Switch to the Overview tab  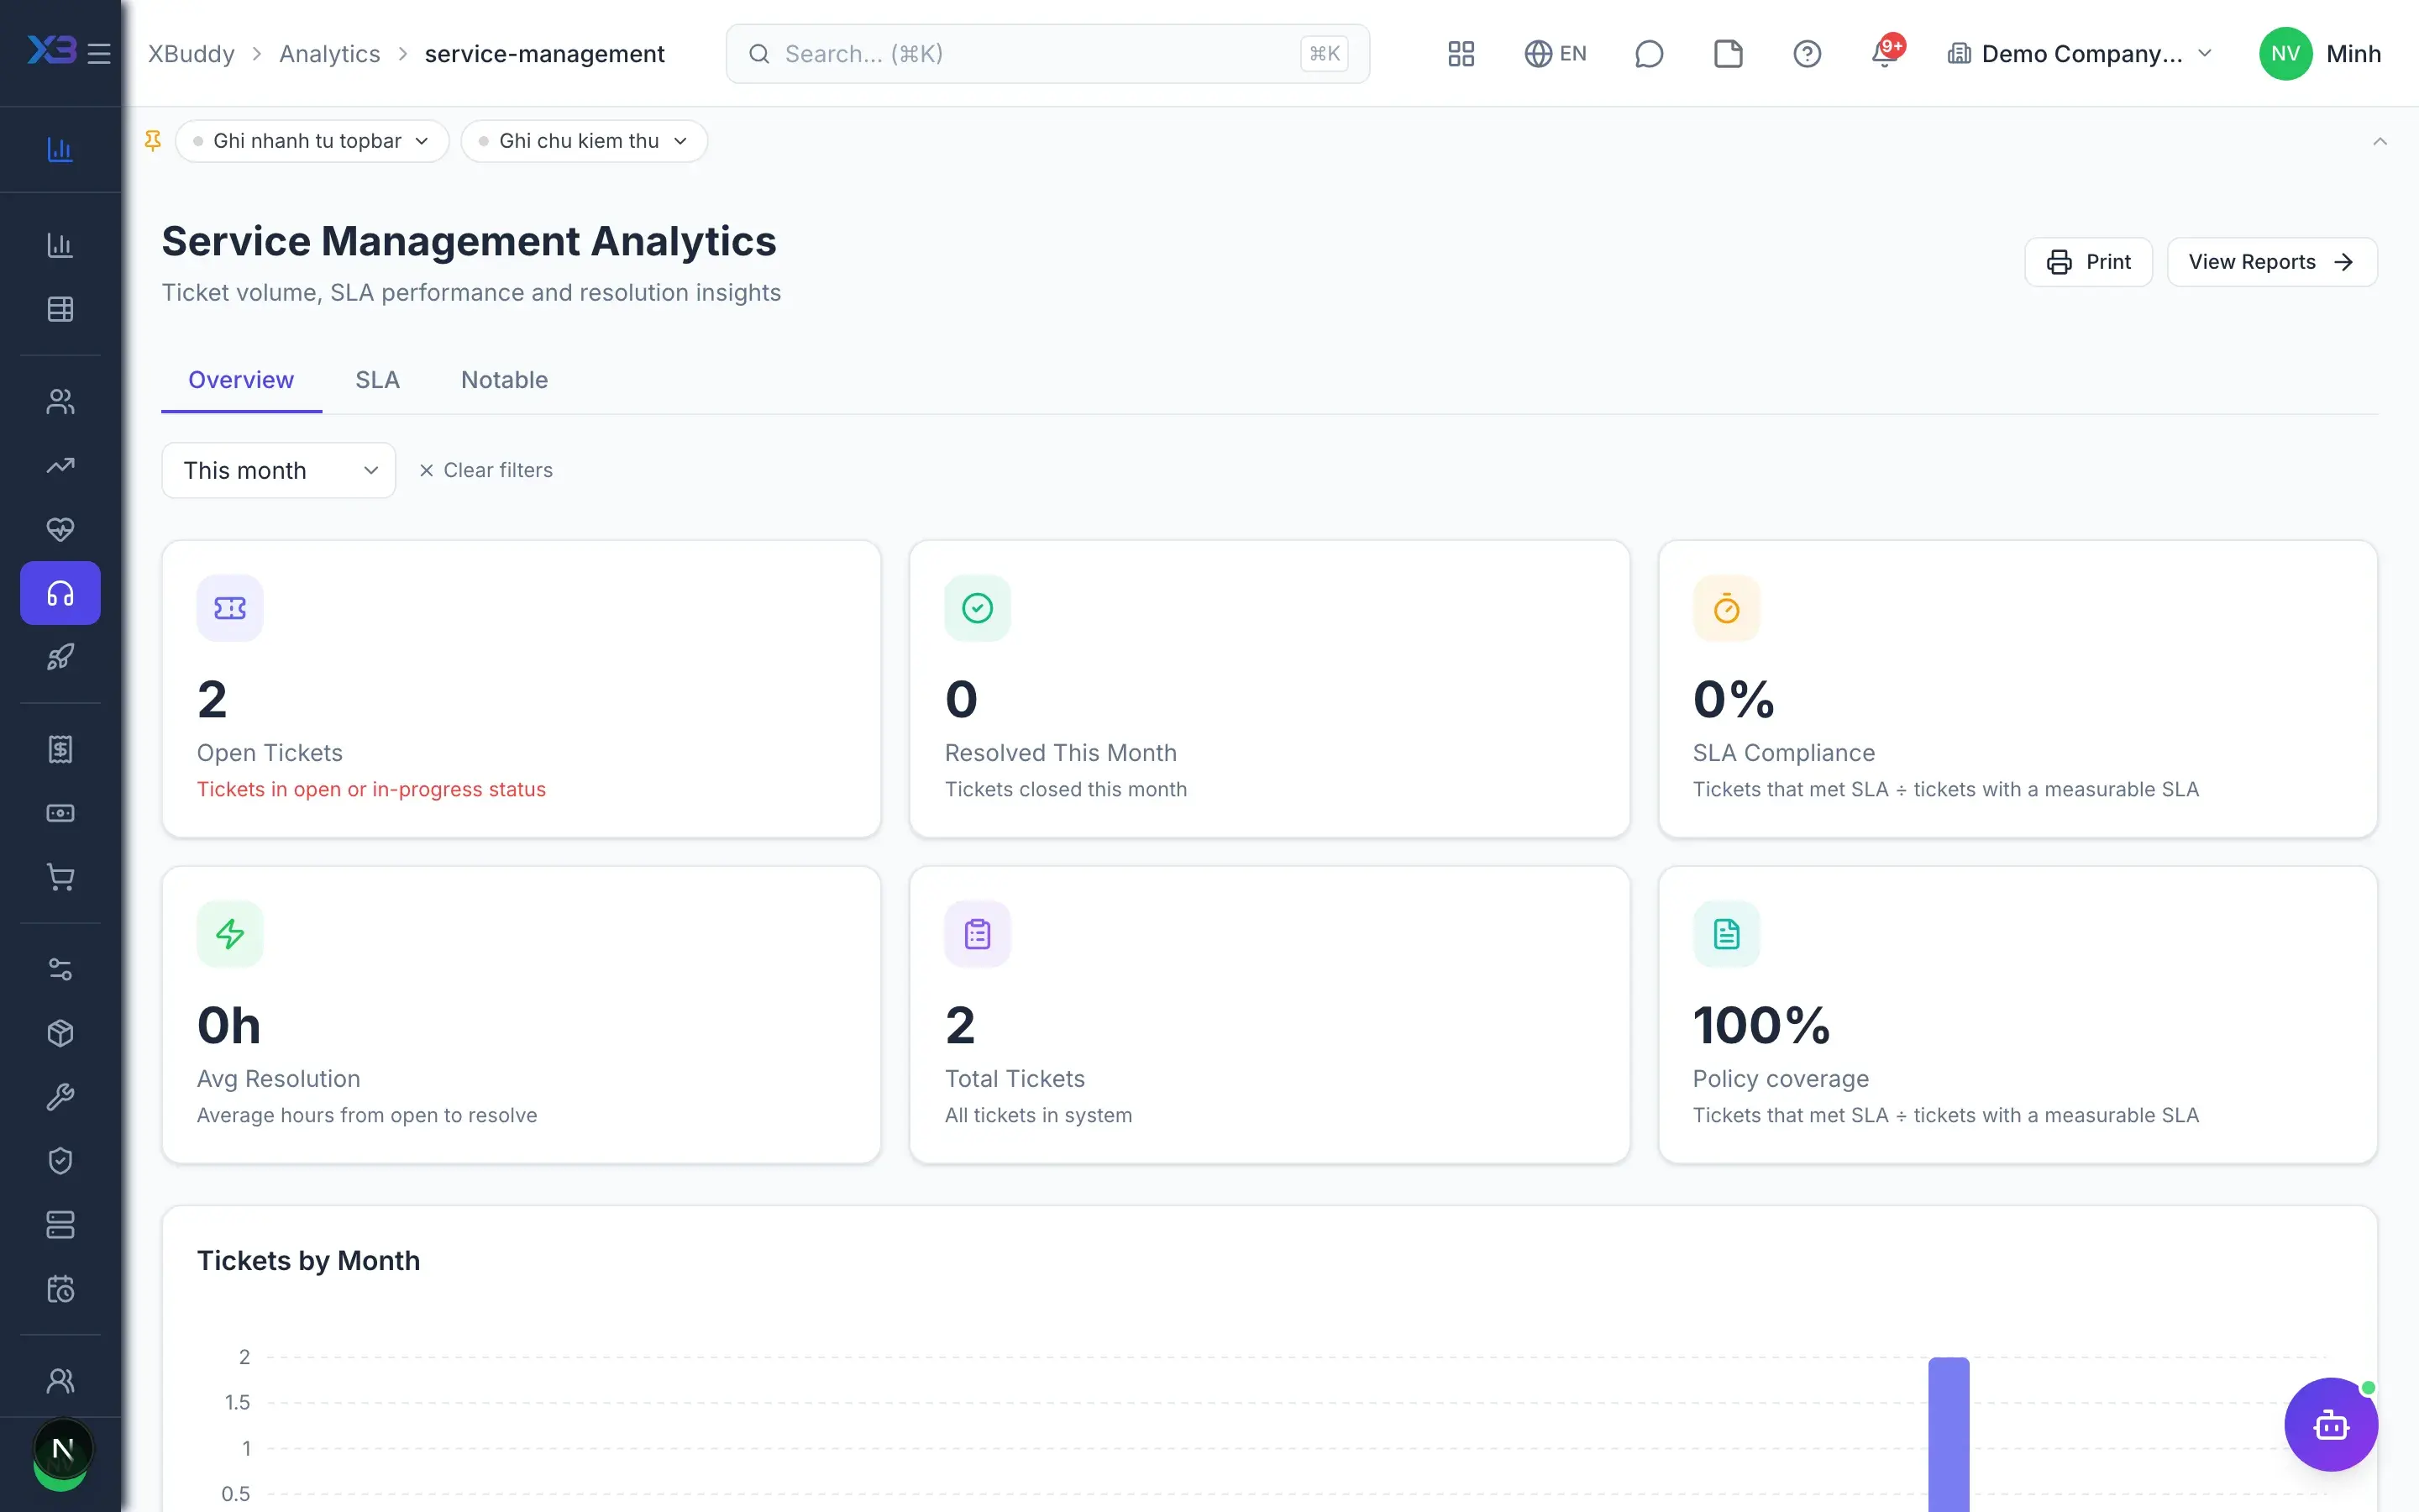point(241,380)
